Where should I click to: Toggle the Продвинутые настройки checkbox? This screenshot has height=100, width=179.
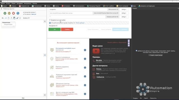click(x=50, y=20)
